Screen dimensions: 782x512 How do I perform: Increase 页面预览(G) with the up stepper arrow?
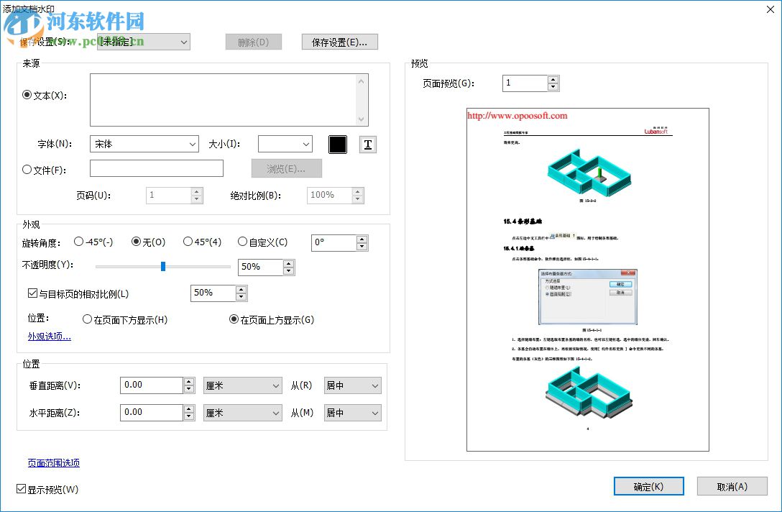(x=551, y=79)
